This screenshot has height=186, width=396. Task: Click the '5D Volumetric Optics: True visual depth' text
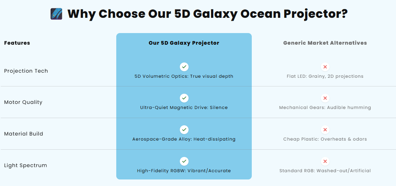tap(184, 76)
